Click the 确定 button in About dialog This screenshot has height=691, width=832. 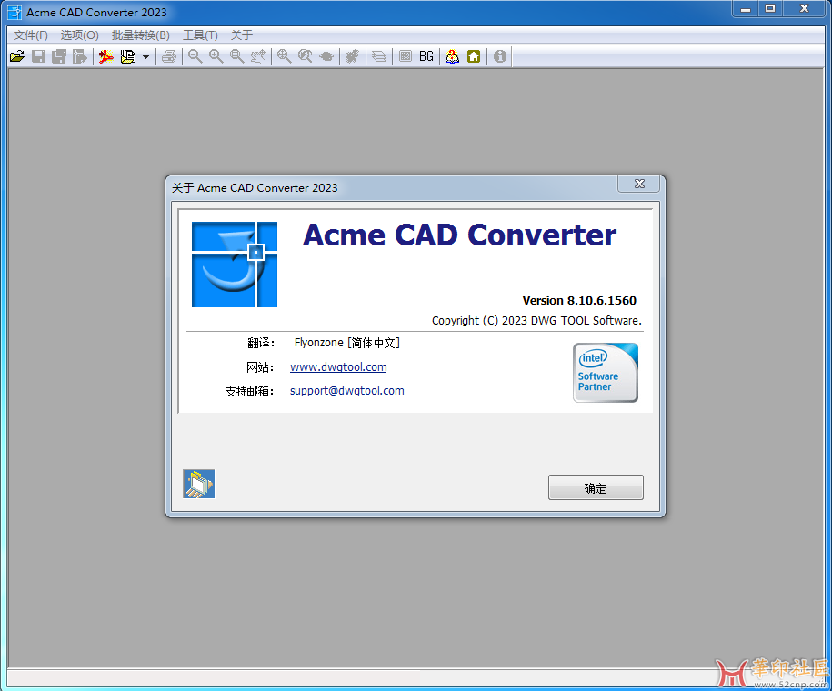coord(596,487)
